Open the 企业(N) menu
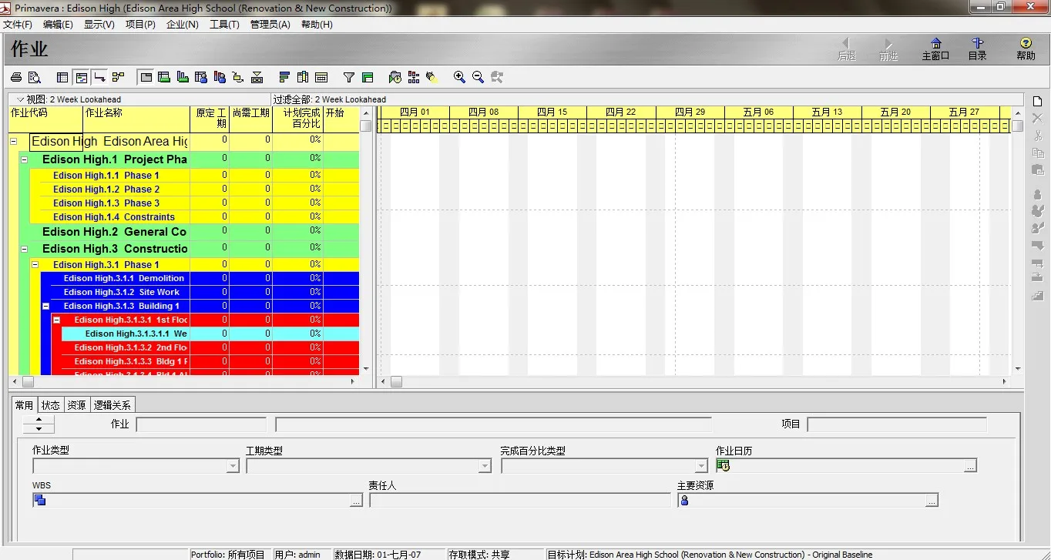 point(183,25)
